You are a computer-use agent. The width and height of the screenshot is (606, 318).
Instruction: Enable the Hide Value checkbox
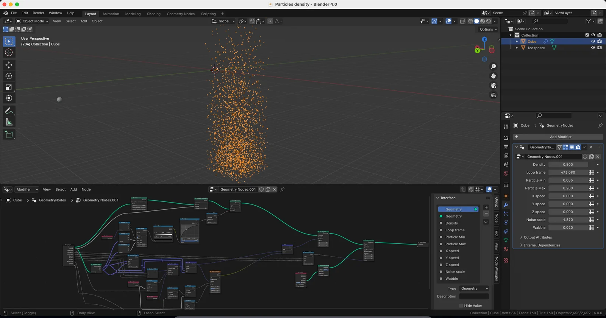pyautogui.click(x=461, y=306)
